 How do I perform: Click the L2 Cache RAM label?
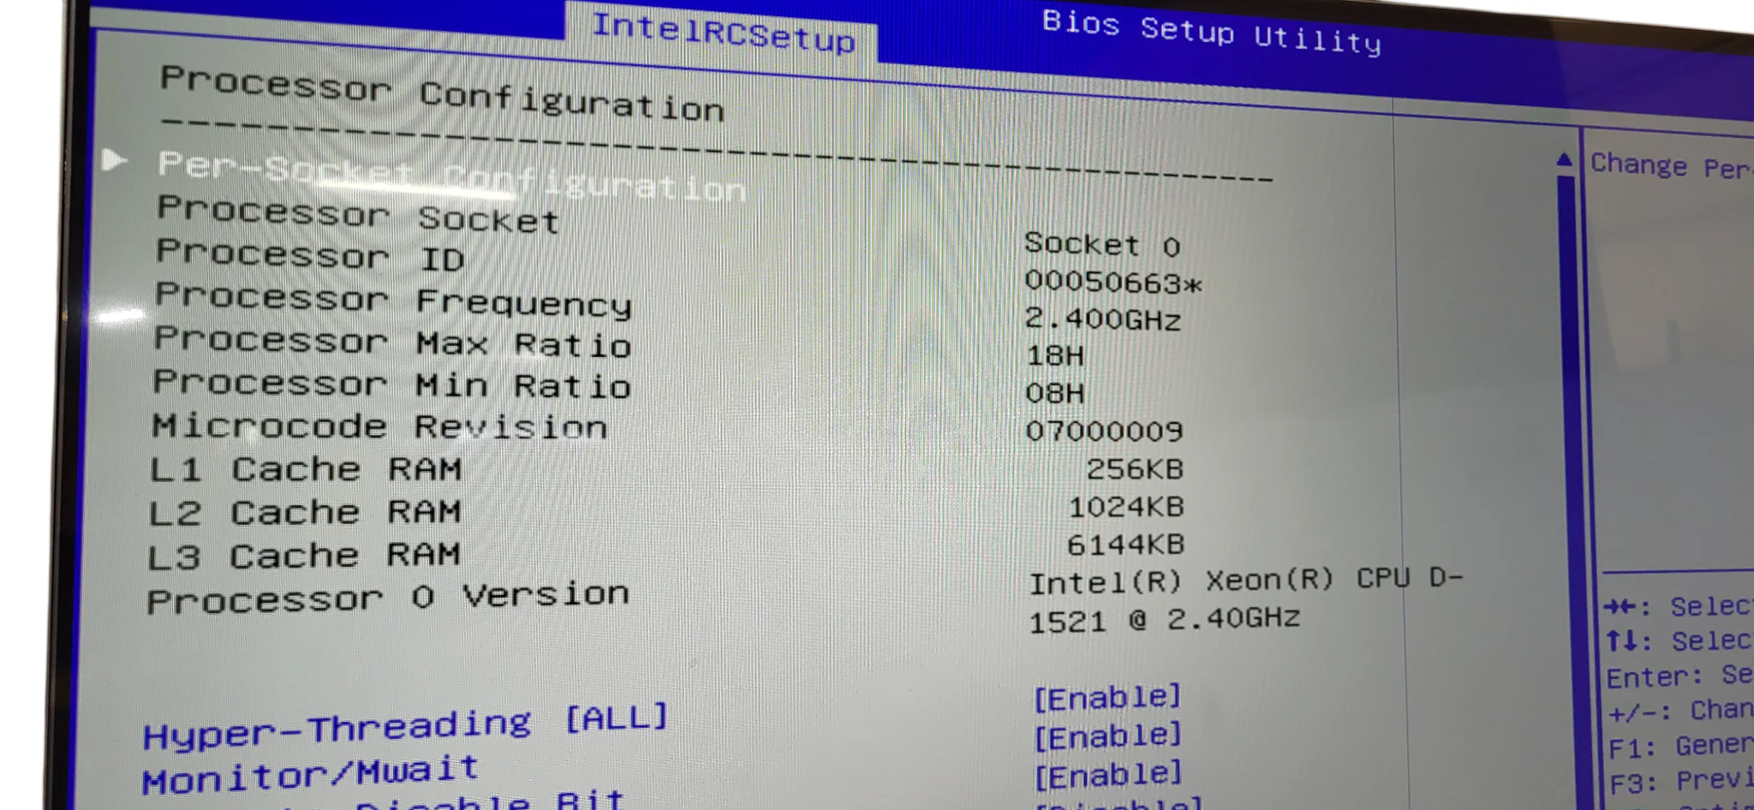pos(305,512)
